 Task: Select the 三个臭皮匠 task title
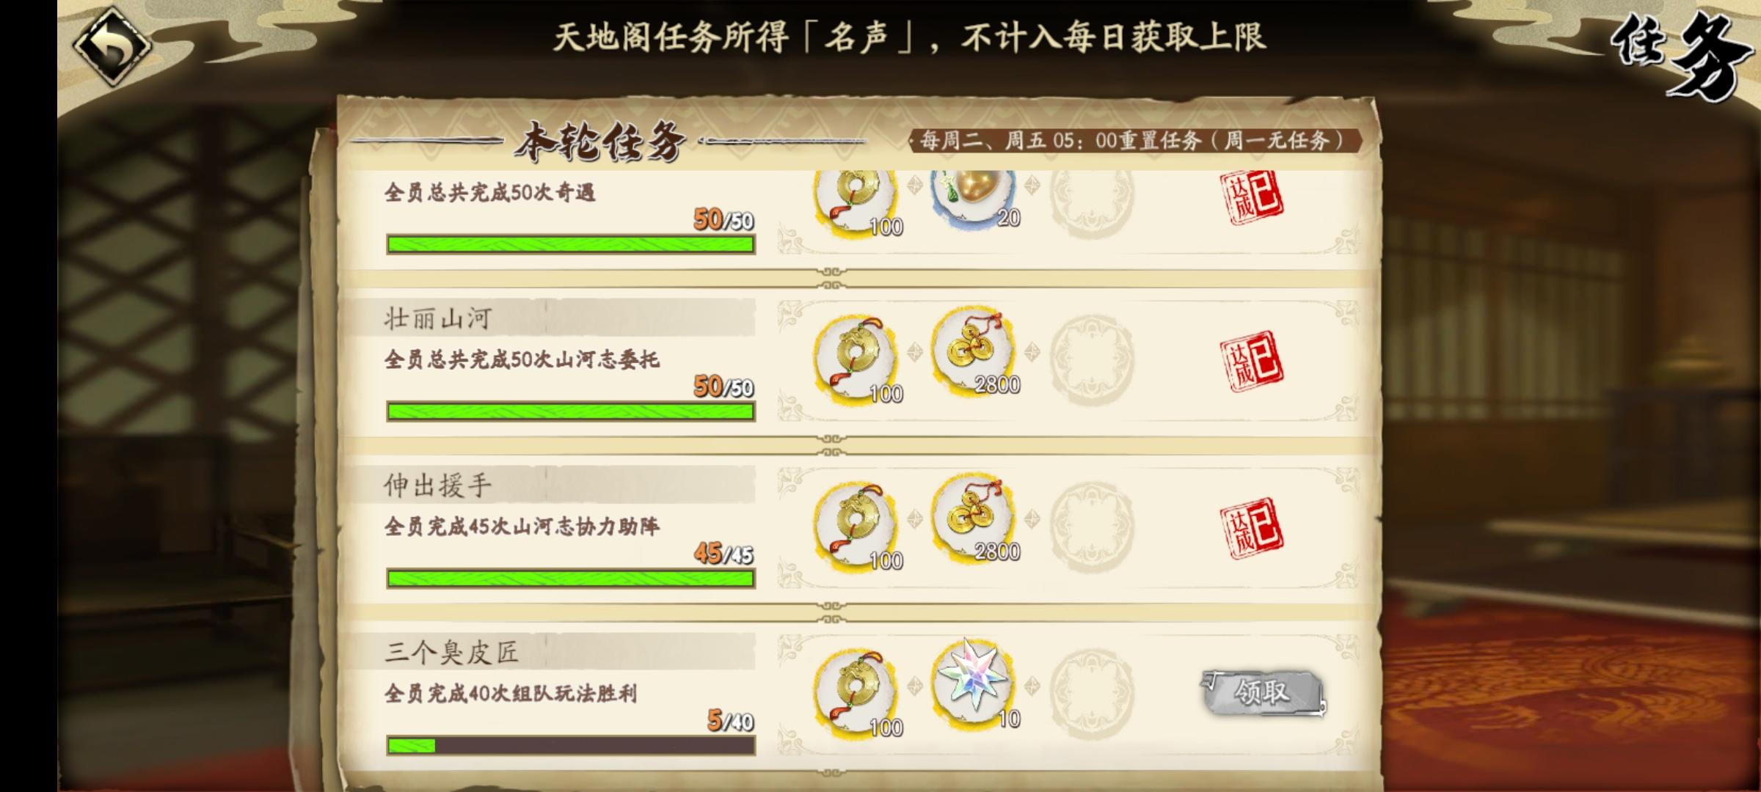451,652
